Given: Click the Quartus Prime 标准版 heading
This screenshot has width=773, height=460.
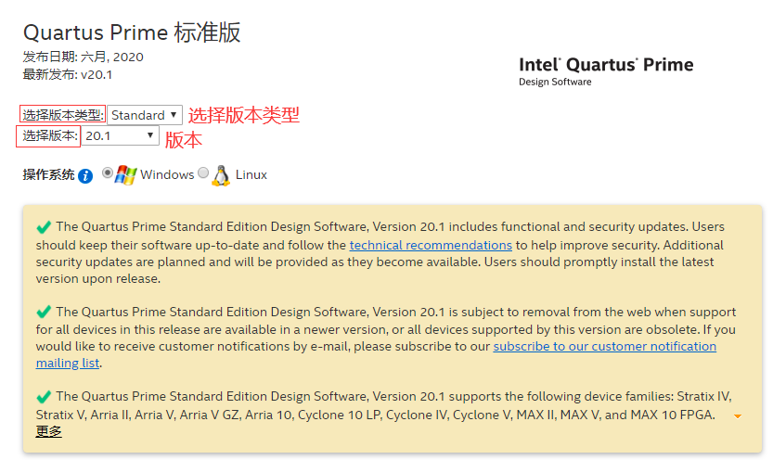Looking at the screenshot, I should coord(132,32).
